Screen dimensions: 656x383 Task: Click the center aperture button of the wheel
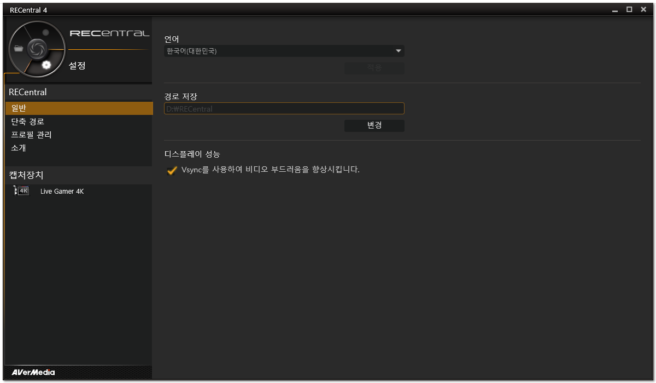pyautogui.click(x=37, y=49)
